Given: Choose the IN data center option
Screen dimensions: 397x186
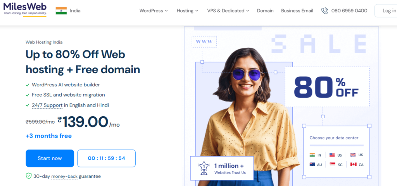Looking at the screenshot, I should point(315,155).
